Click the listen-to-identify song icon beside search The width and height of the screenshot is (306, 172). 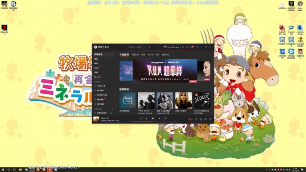coord(150,47)
